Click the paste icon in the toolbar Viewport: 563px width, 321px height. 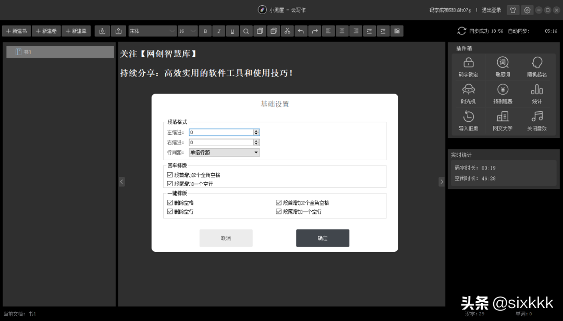click(x=273, y=31)
